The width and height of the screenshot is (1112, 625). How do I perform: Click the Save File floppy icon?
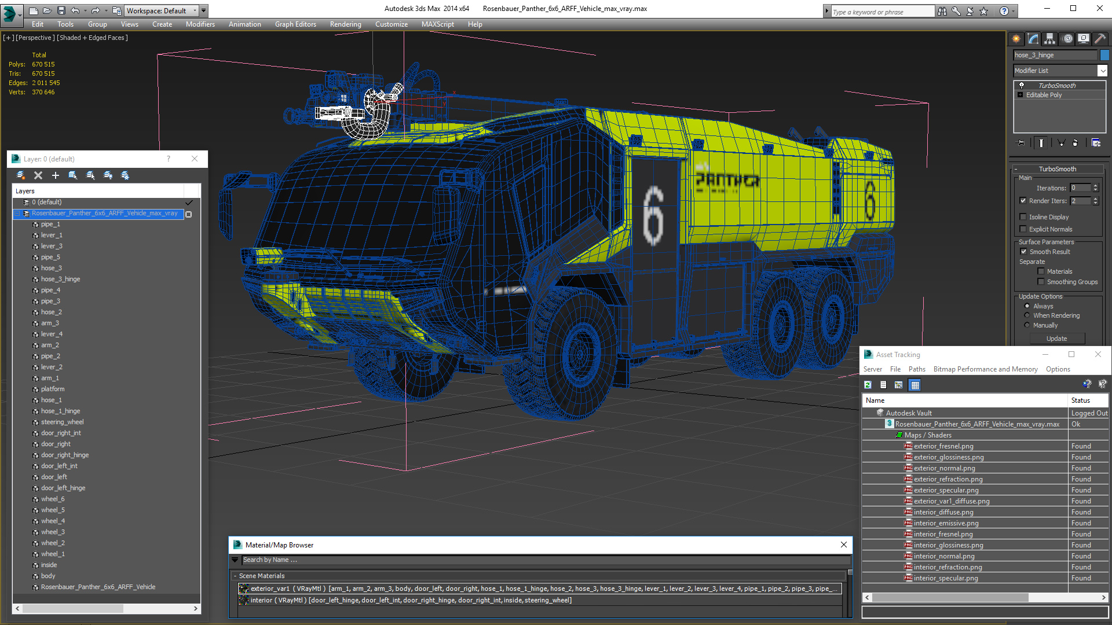click(61, 10)
